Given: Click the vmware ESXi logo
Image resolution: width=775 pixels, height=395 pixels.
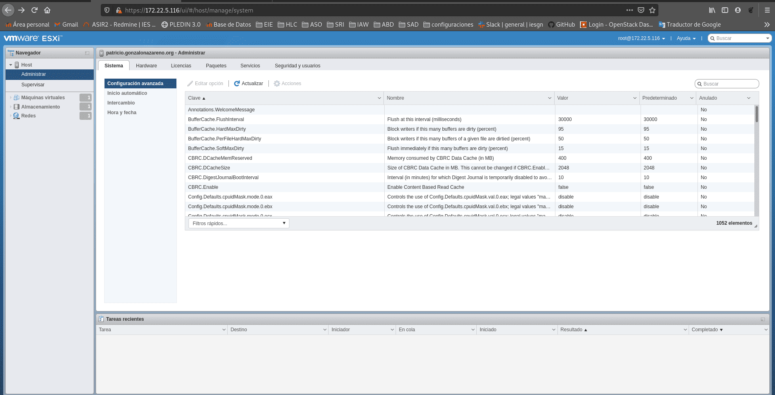Looking at the screenshot, I should coord(33,38).
